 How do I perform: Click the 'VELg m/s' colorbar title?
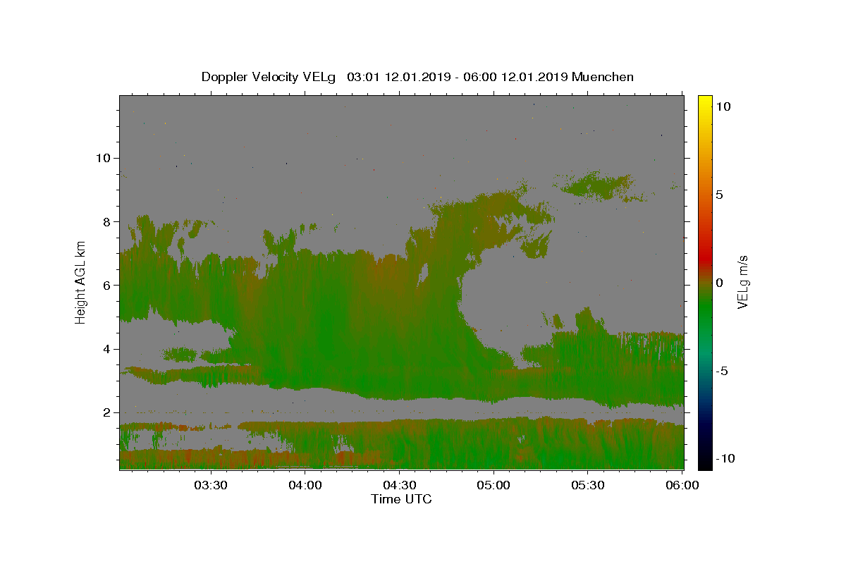click(742, 282)
